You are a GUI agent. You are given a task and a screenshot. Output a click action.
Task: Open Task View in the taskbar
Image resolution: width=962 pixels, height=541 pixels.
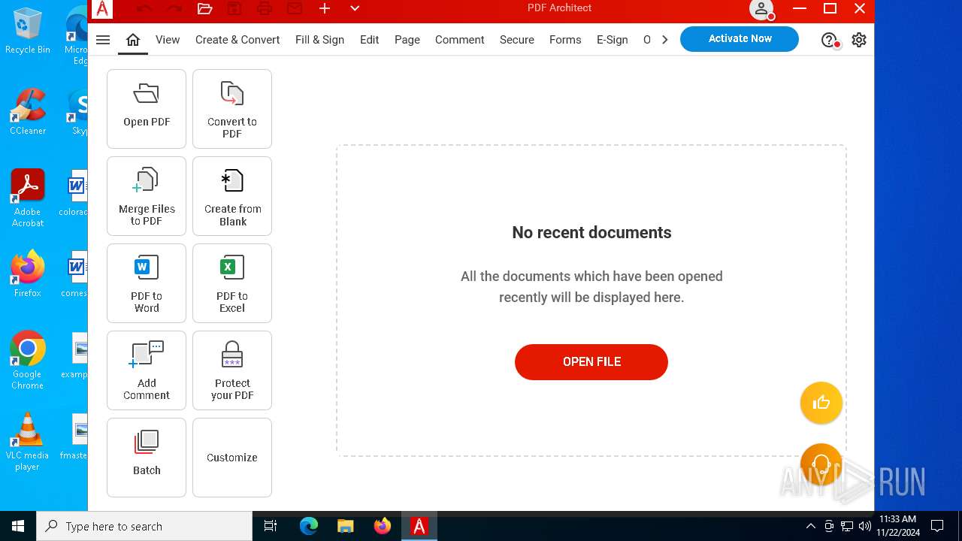271,526
